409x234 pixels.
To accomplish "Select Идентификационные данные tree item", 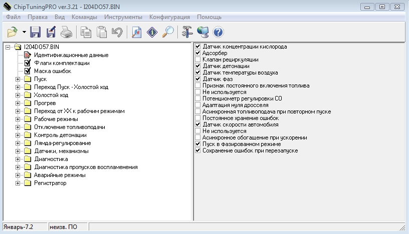I will tap(71, 55).
